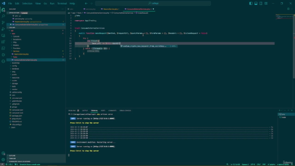Switch to the Debug Console panel tab
The image size is (295, 166).
point(125,111)
